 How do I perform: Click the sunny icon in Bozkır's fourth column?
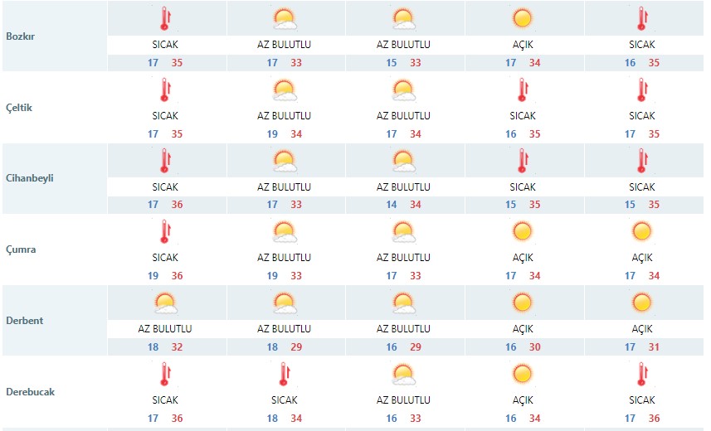point(523,18)
